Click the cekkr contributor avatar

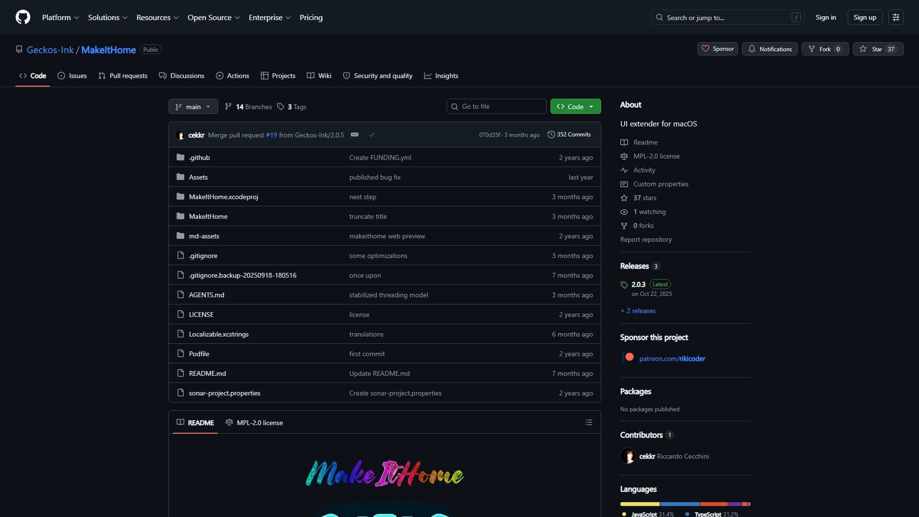[x=628, y=456]
